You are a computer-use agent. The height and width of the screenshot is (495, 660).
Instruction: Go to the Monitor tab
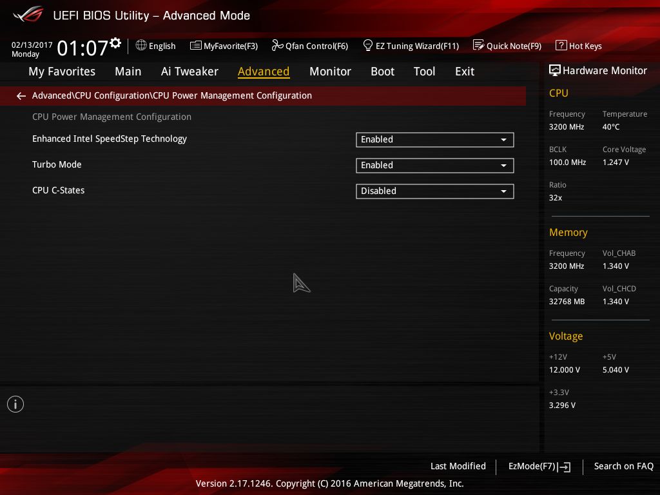click(330, 72)
